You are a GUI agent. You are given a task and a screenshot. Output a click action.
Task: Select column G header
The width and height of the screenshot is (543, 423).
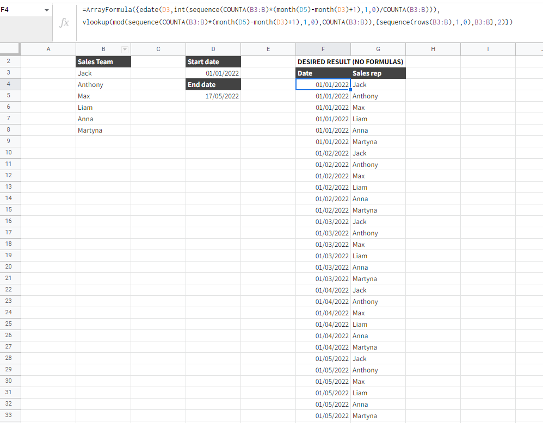coord(378,49)
